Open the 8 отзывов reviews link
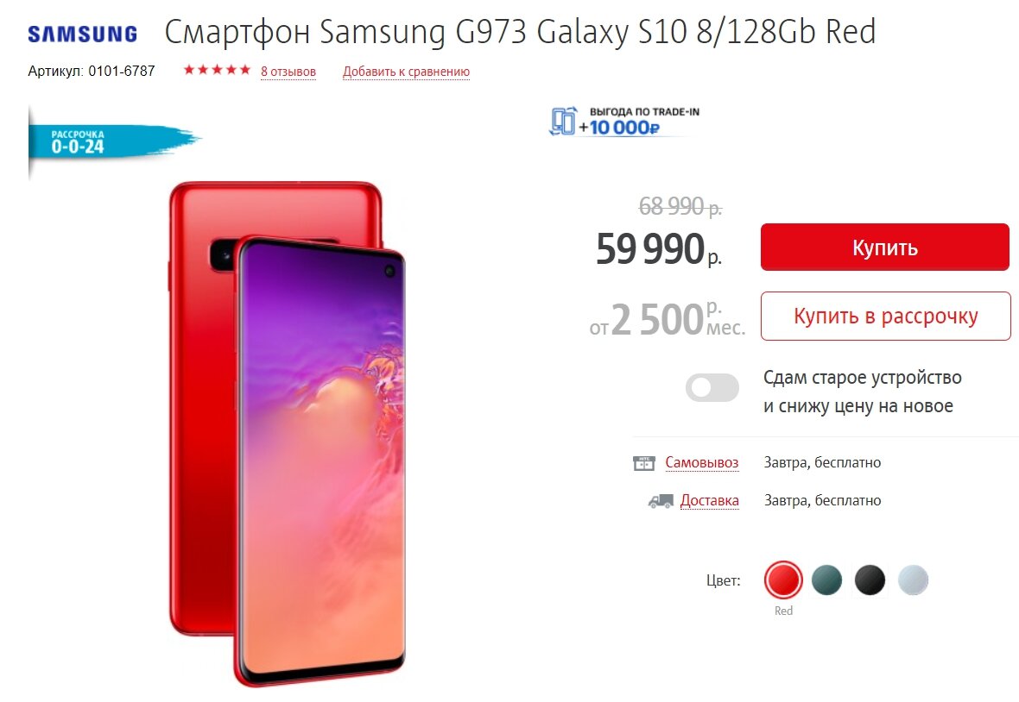This screenshot has height=702, width=1019. pyautogui.click(x=288, y=72)
